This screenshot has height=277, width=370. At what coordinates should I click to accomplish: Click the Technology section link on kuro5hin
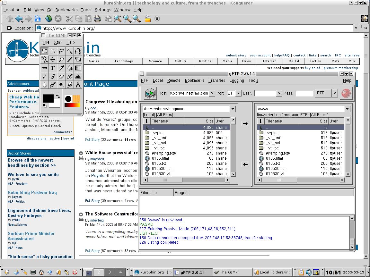[124, 61]
